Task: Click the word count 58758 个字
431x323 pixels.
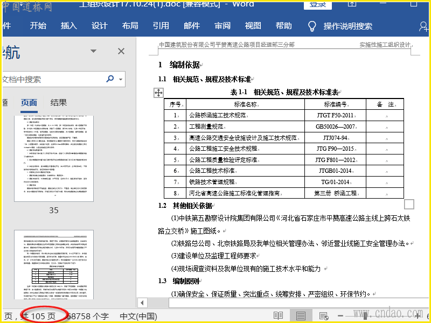Action: [88, 317]
